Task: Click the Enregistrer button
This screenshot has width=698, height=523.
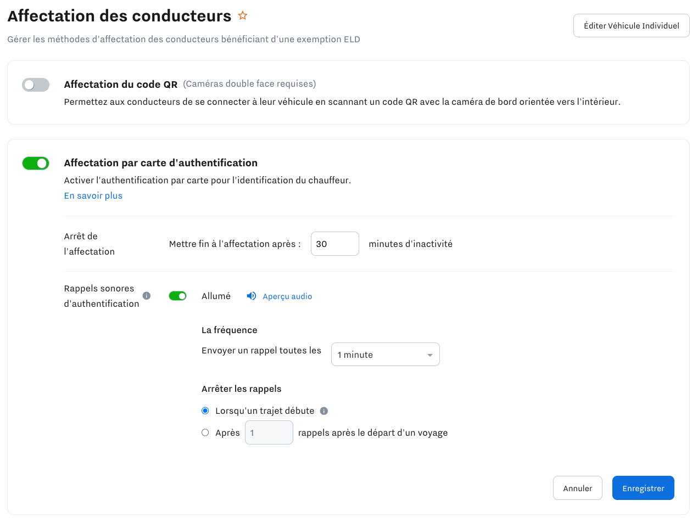Action: click(x=643, y=487)
